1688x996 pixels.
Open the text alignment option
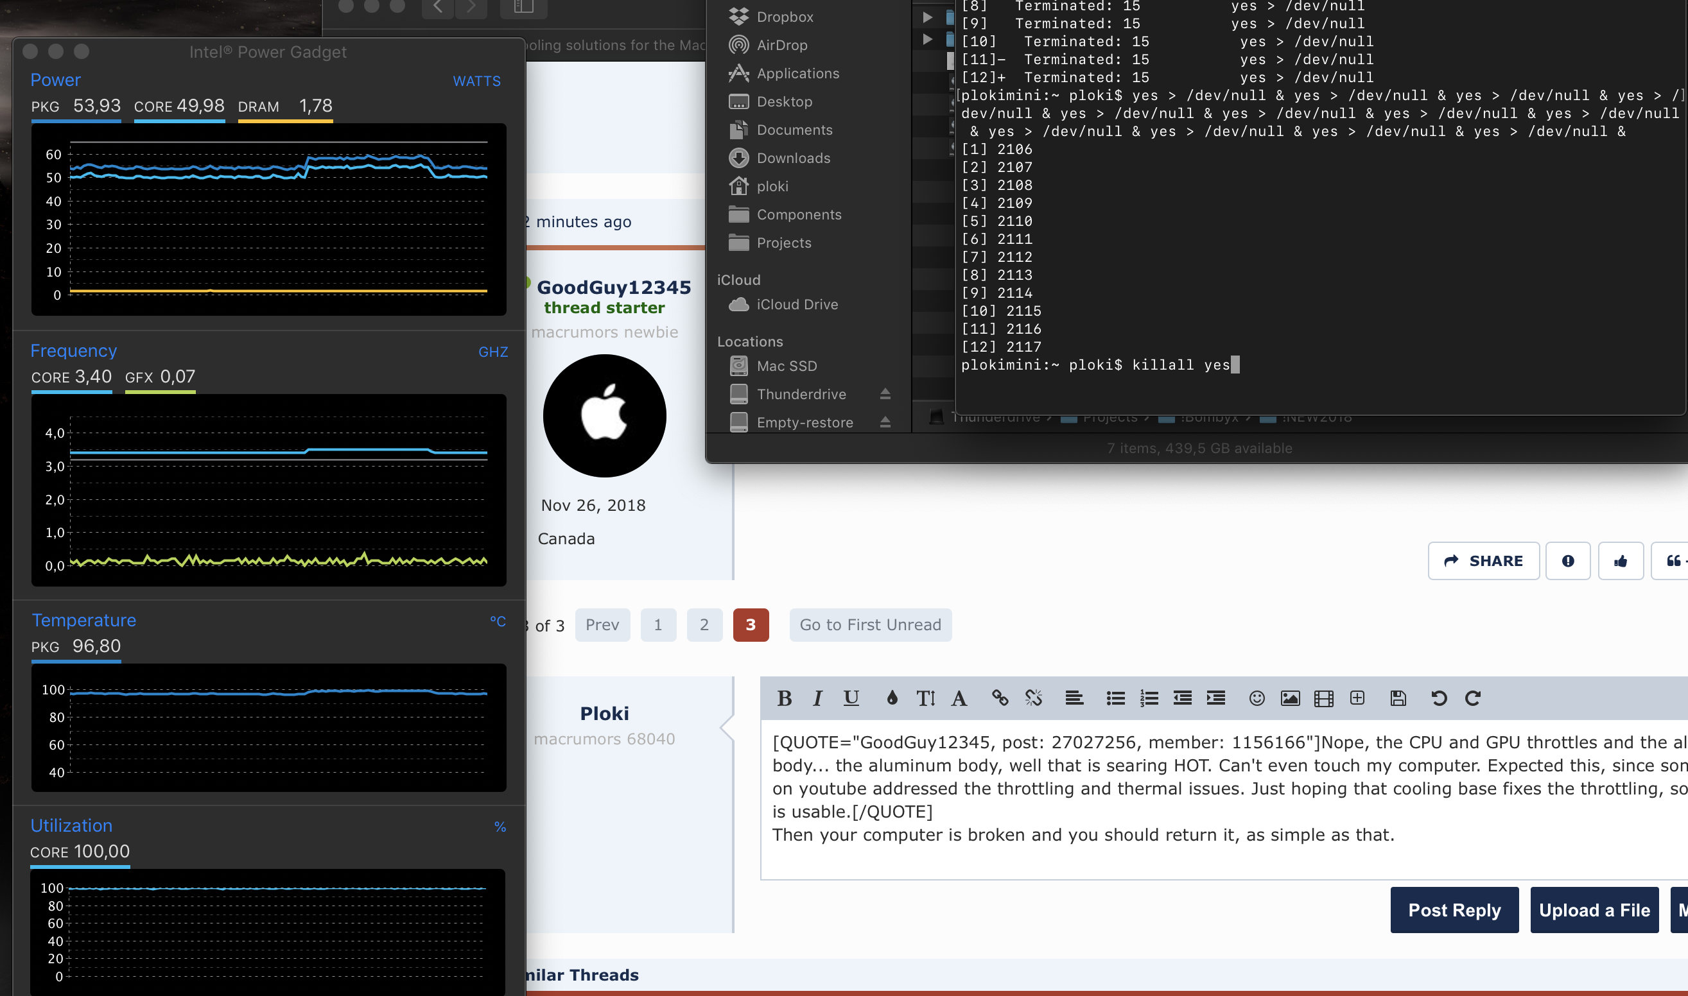1074,698
